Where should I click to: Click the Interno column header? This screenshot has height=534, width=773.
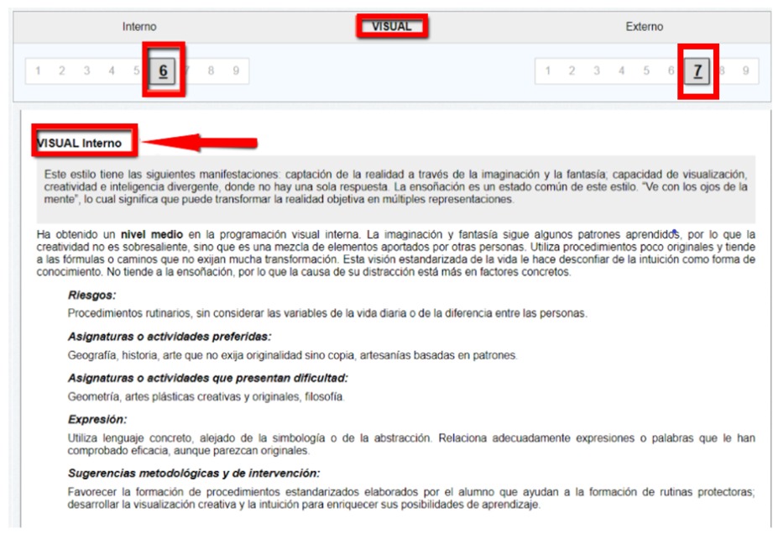click(139, 27)
